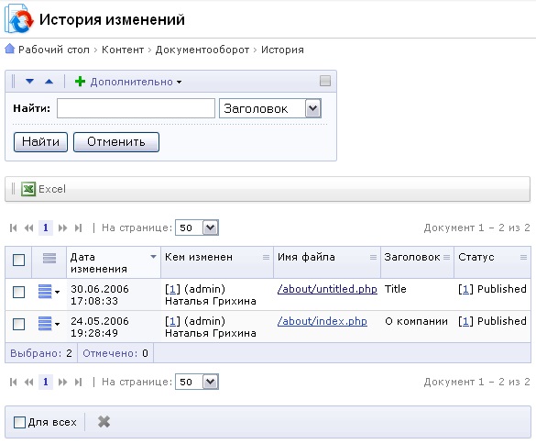Open user [1] link in index.php row
536x444 pixels.
coord(172,321)
